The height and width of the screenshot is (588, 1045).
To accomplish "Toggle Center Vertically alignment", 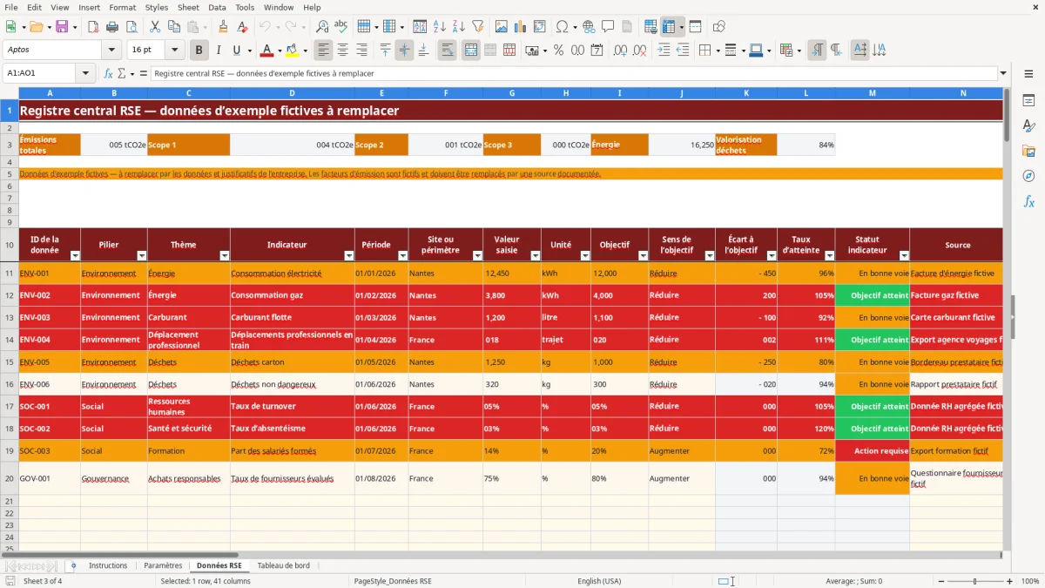I will pos(404,51).
